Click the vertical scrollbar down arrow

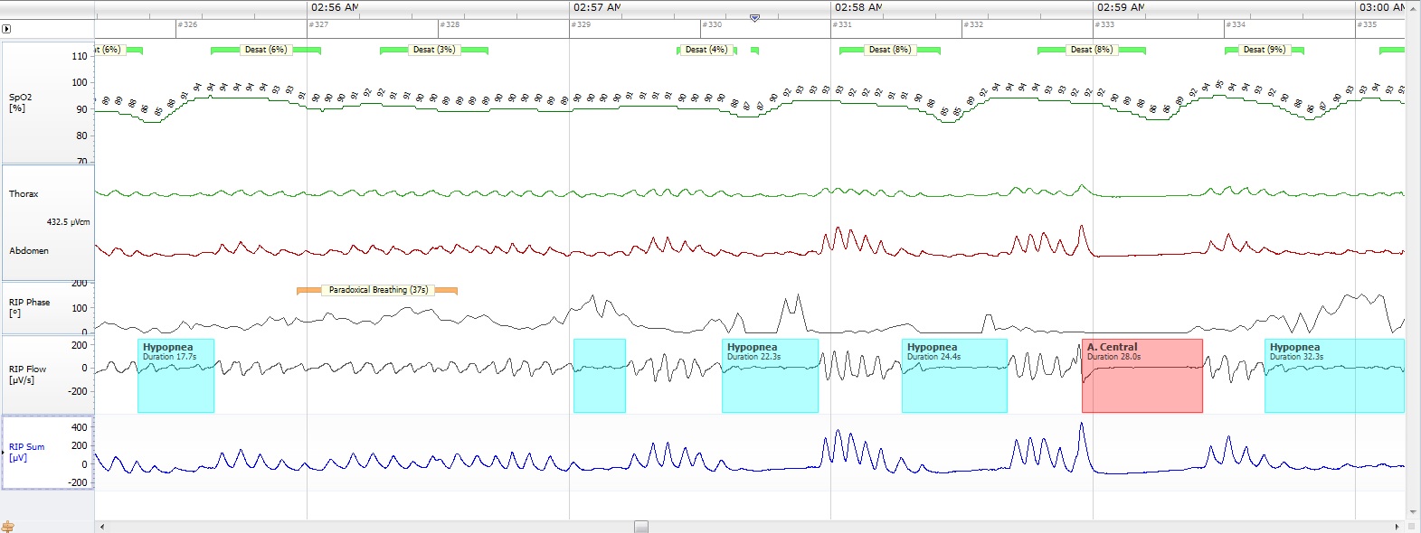tap(1413, 512)
